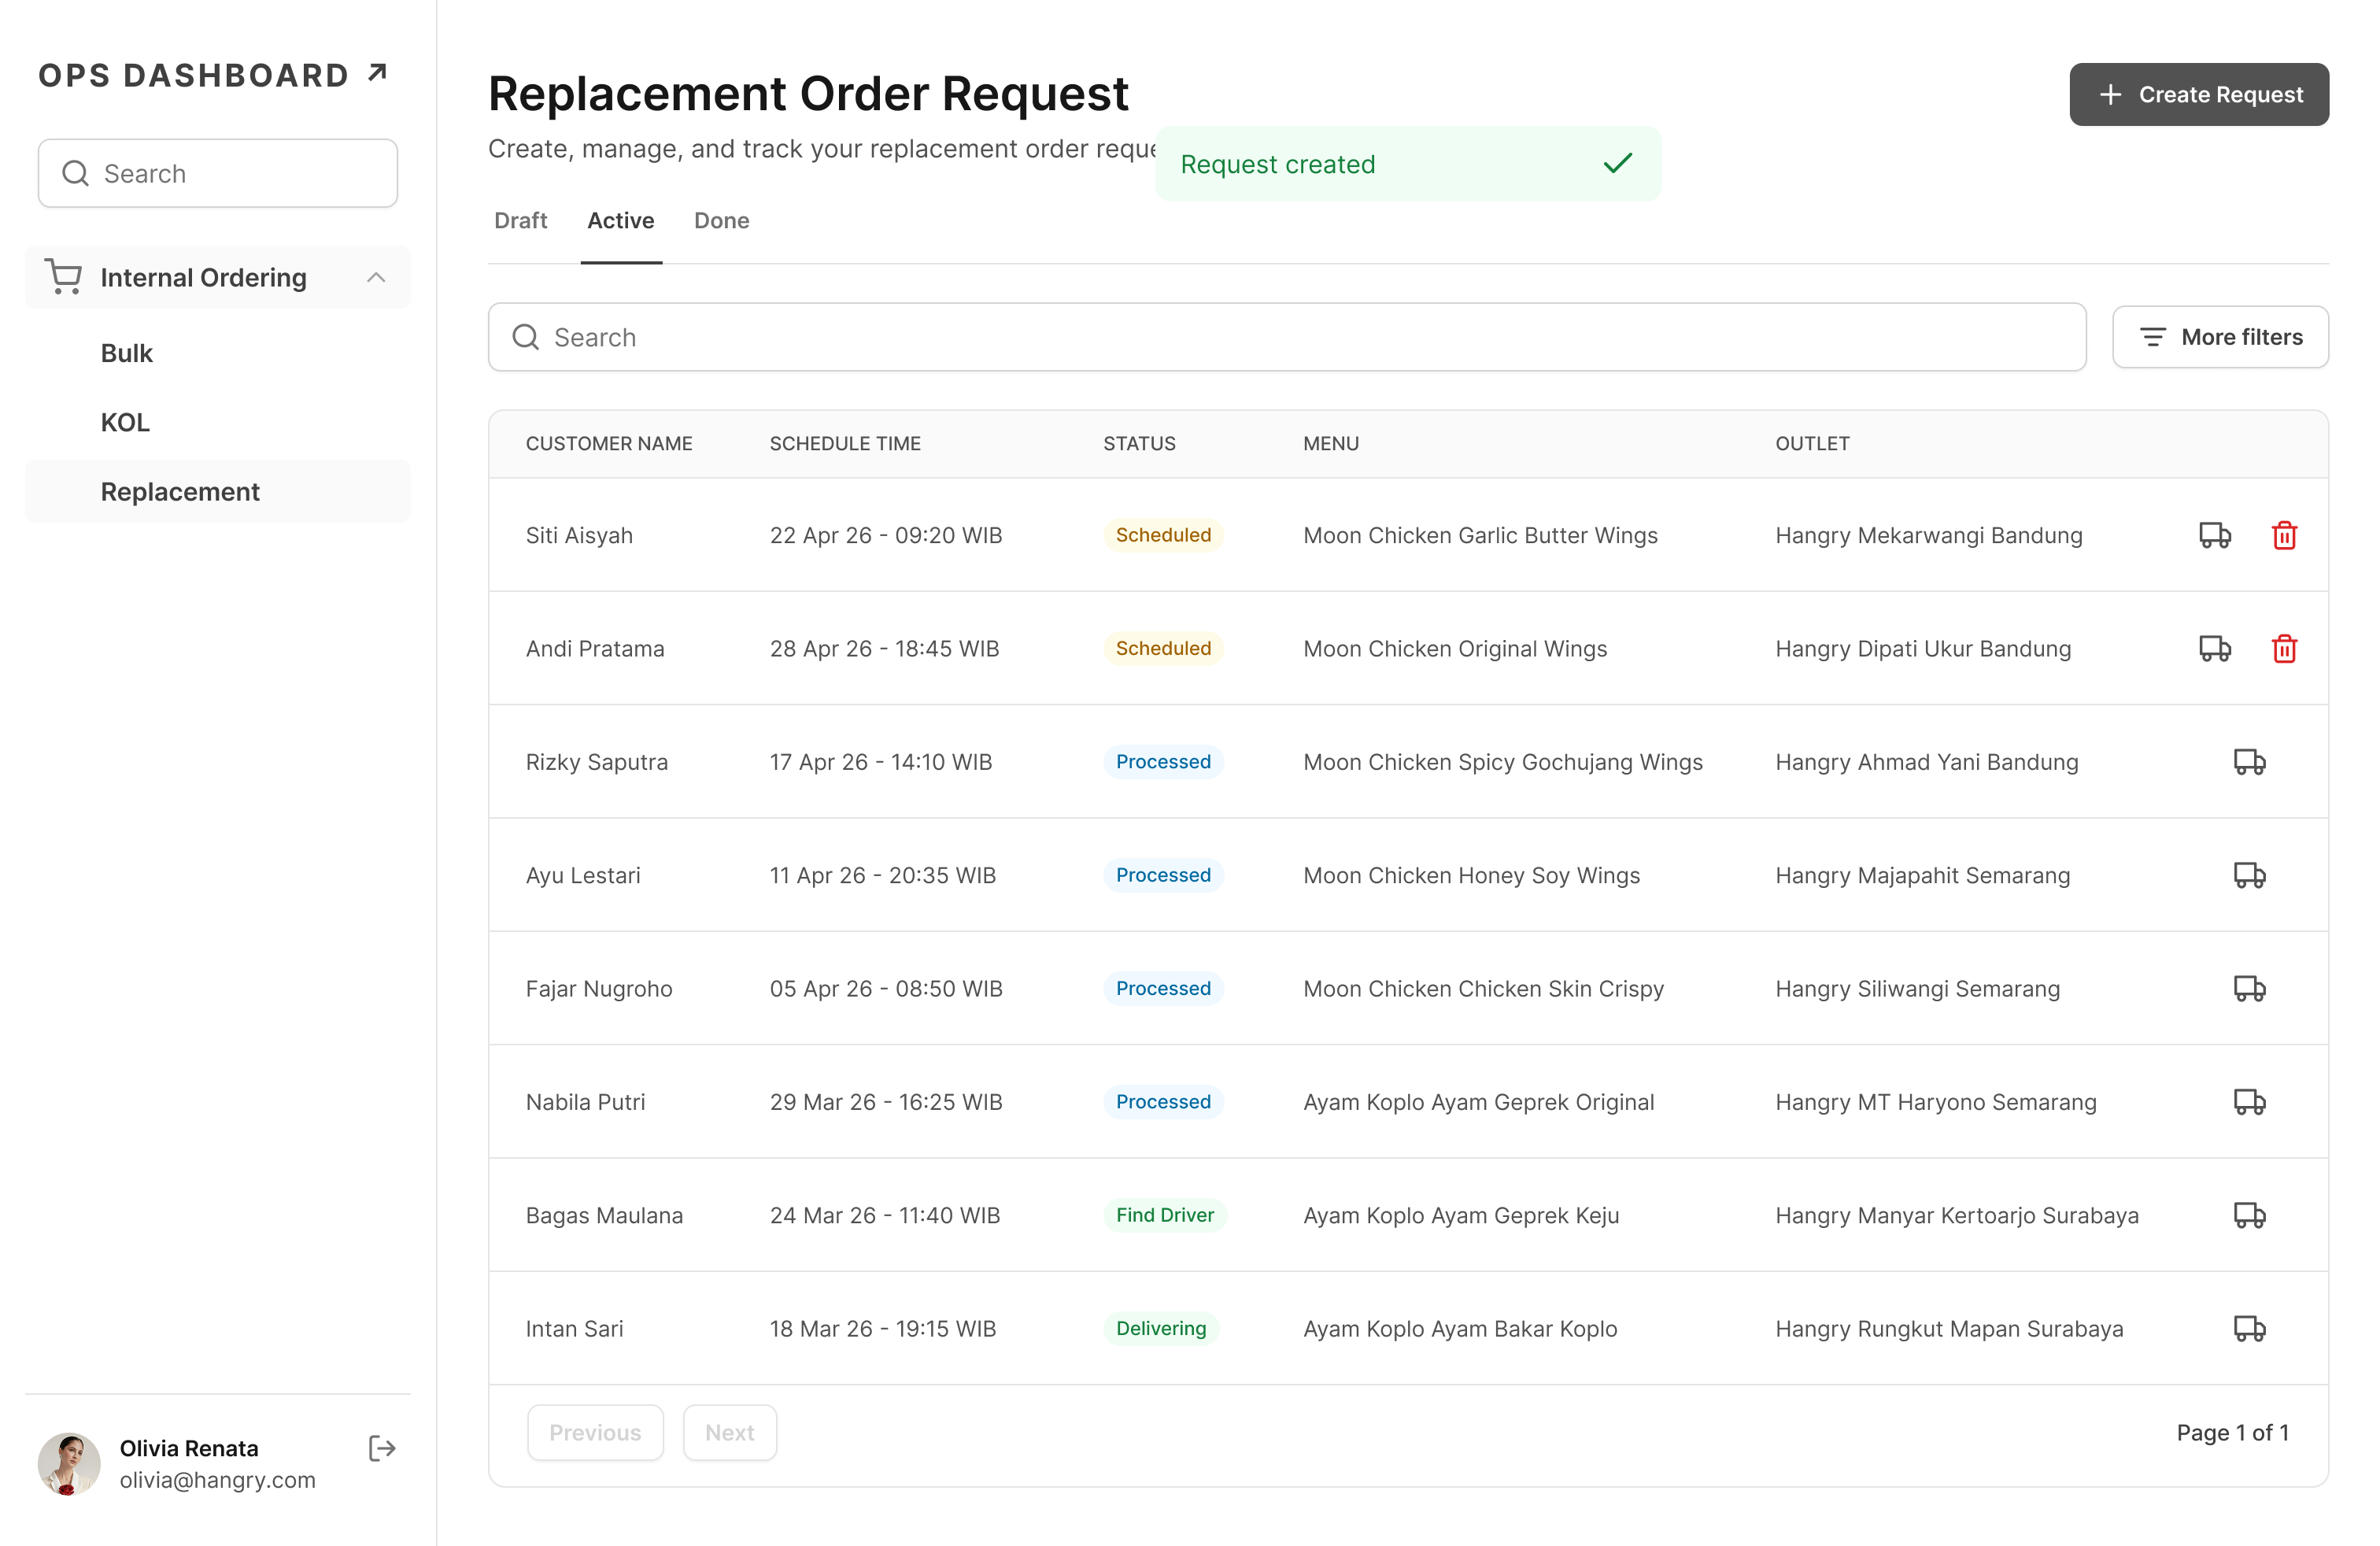2380x1546 pixels.
Task: Click delivery truck icon for Fajar Nugroho
Action: click(2250, 988)
